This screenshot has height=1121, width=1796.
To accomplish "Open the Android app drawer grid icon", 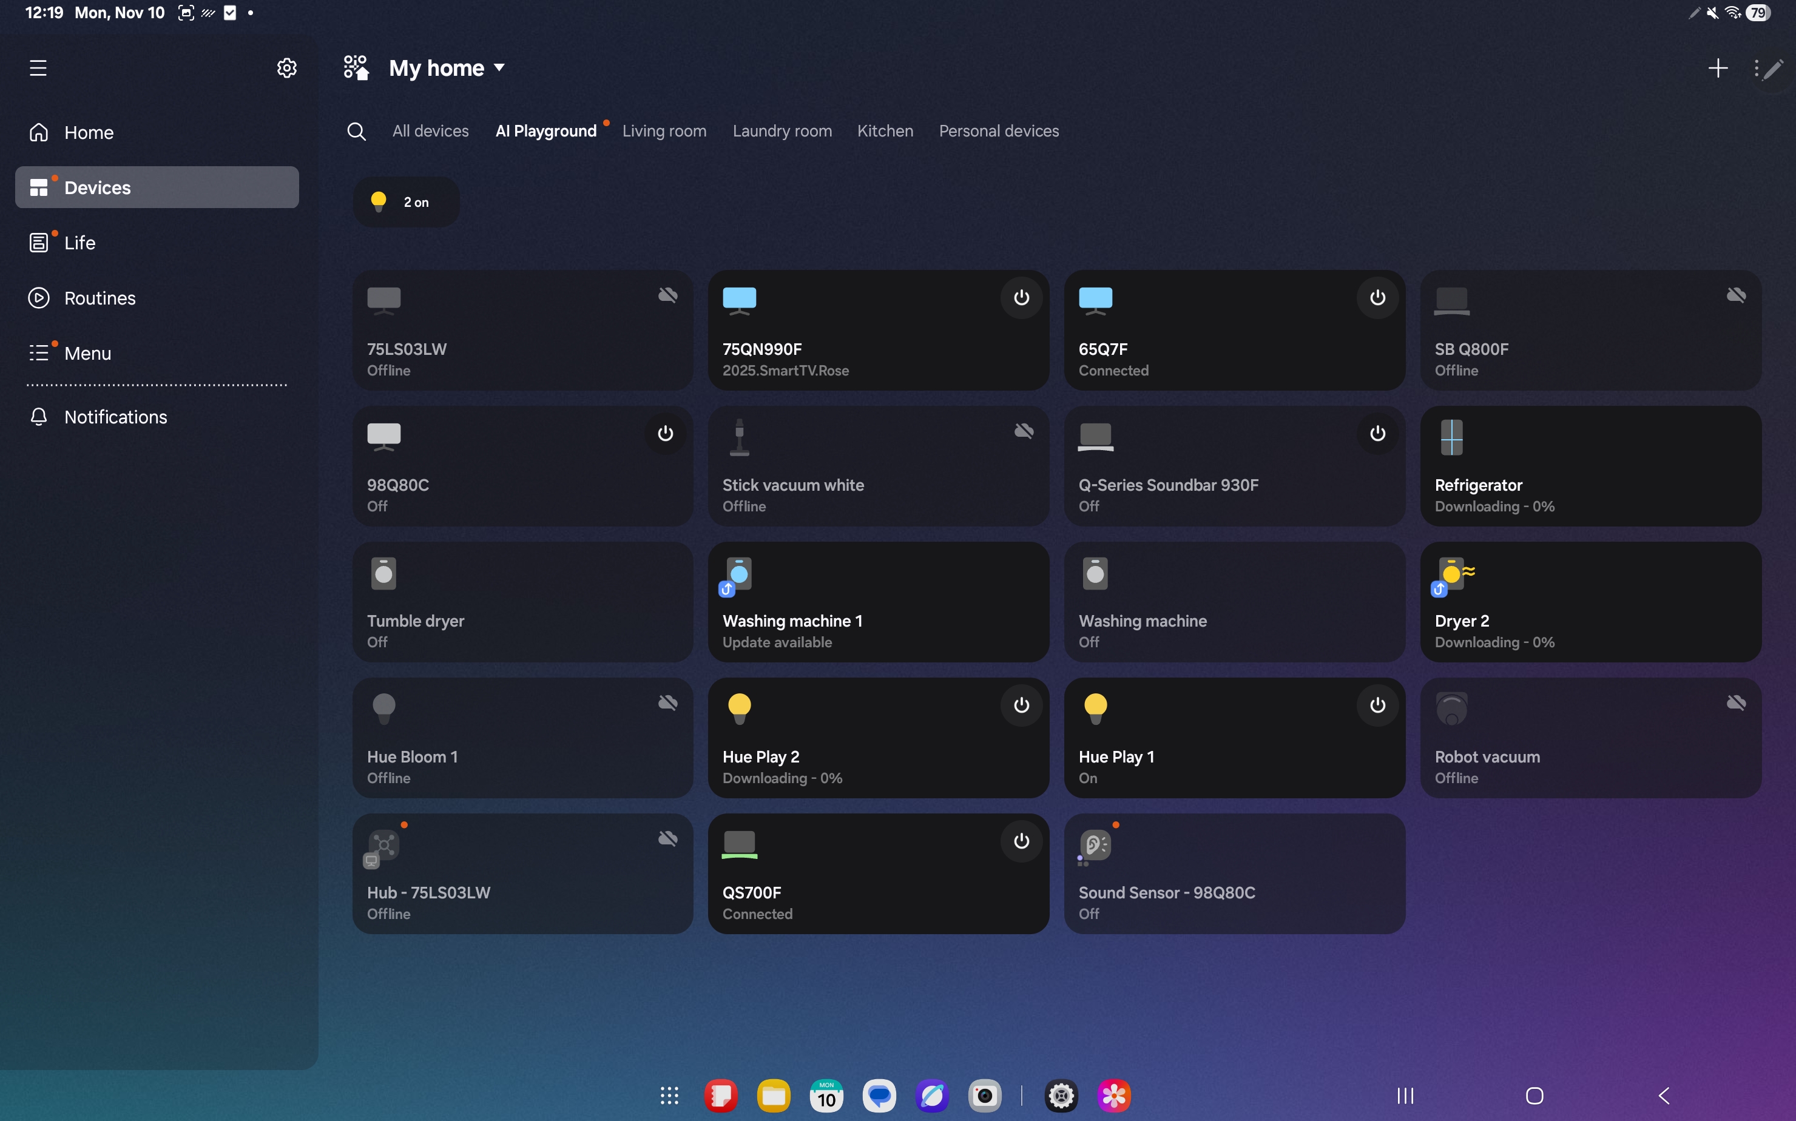I will point(669,1095).
